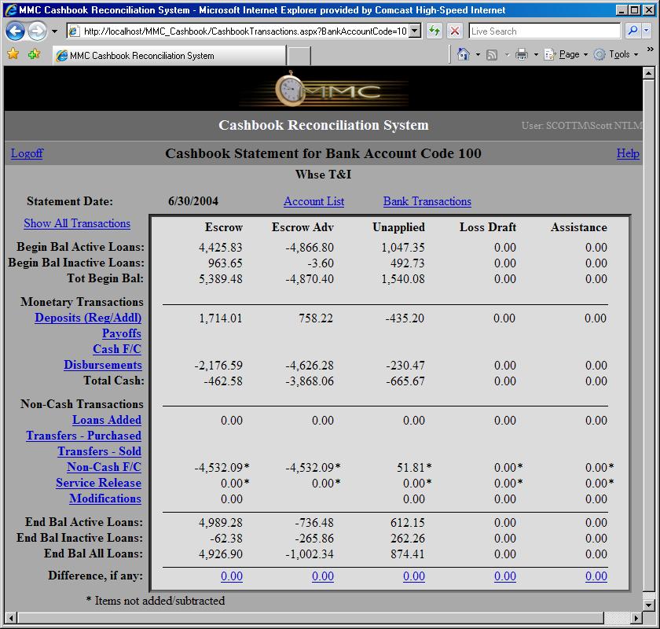Open the Favorites Center star icon
Screen dimensions: 660x629
pos(13,54)
